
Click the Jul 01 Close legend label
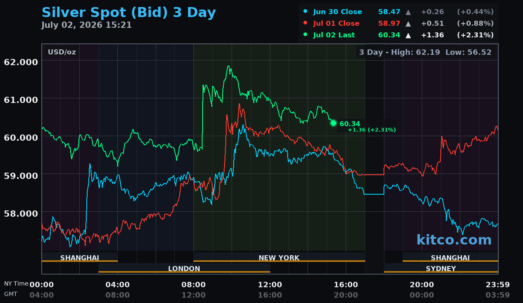click(336, 24)
